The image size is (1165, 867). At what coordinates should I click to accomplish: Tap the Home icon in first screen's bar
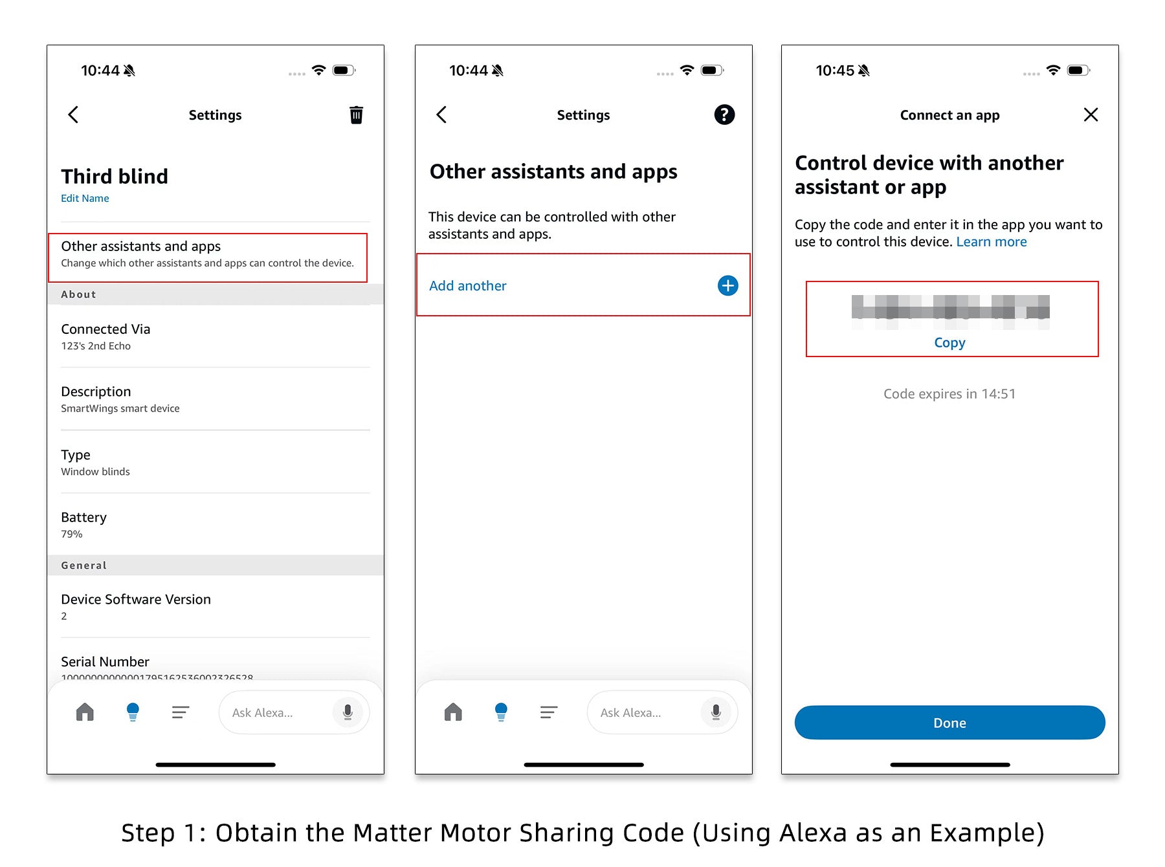(x=85, y=712)
